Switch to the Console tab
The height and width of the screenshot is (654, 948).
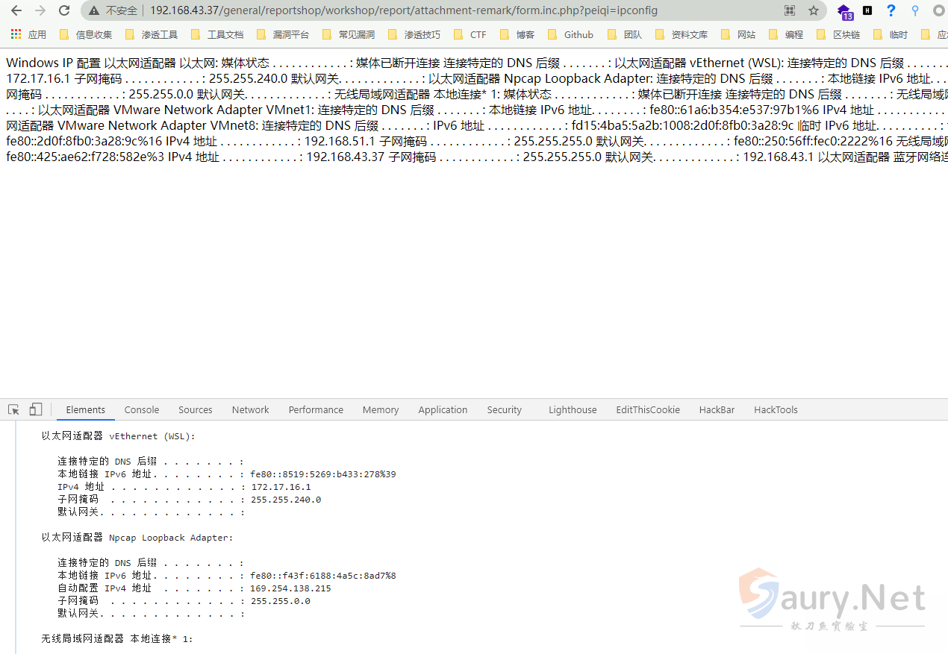click(x=142, y=409)
